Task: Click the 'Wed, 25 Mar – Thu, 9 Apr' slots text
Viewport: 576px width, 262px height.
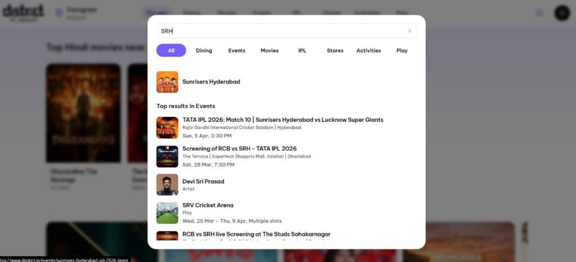Action: click(x=232, y=221)
